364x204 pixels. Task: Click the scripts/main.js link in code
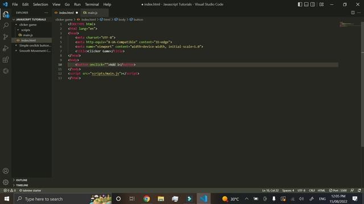coord(105,74)
